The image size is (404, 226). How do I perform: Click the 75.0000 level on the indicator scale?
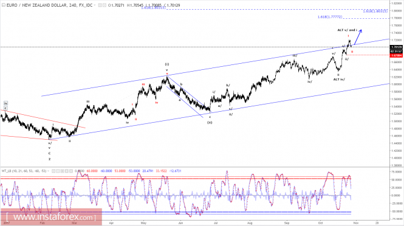click(397, 171)
